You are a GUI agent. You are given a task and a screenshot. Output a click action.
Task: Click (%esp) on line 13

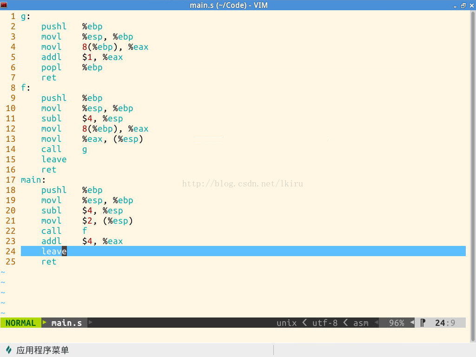[128, 139]
